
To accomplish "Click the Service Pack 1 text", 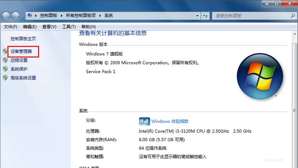I will 100,72.
